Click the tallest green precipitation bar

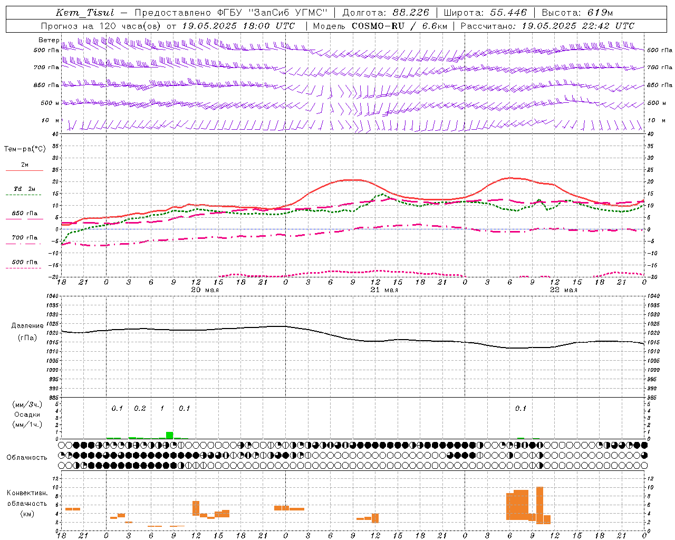click(170, 435)
